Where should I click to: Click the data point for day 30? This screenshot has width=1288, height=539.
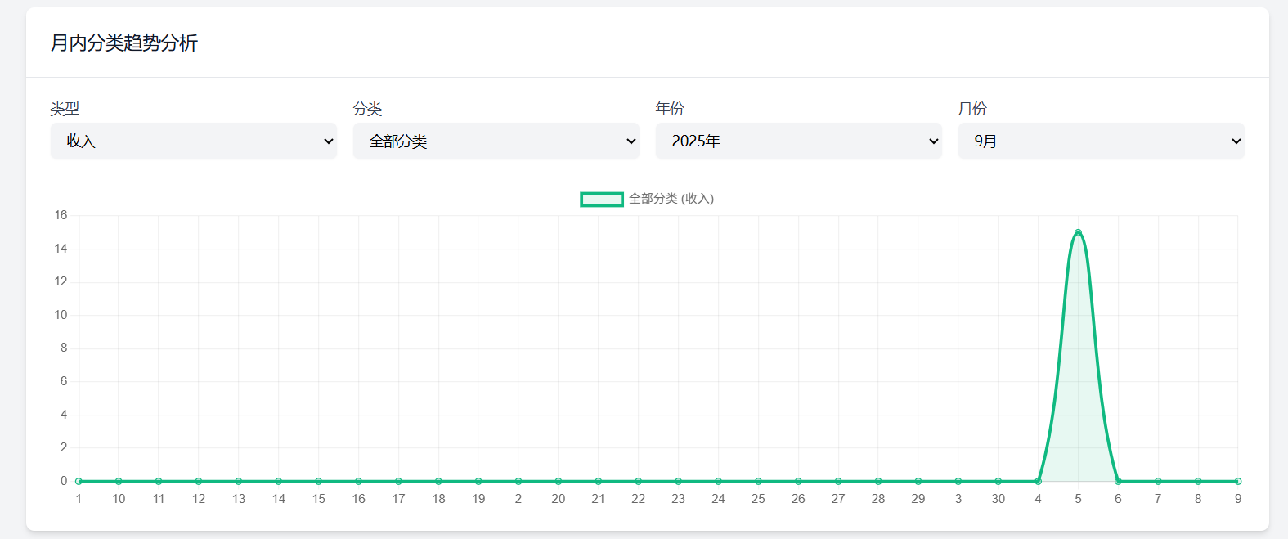click(998, 481)
